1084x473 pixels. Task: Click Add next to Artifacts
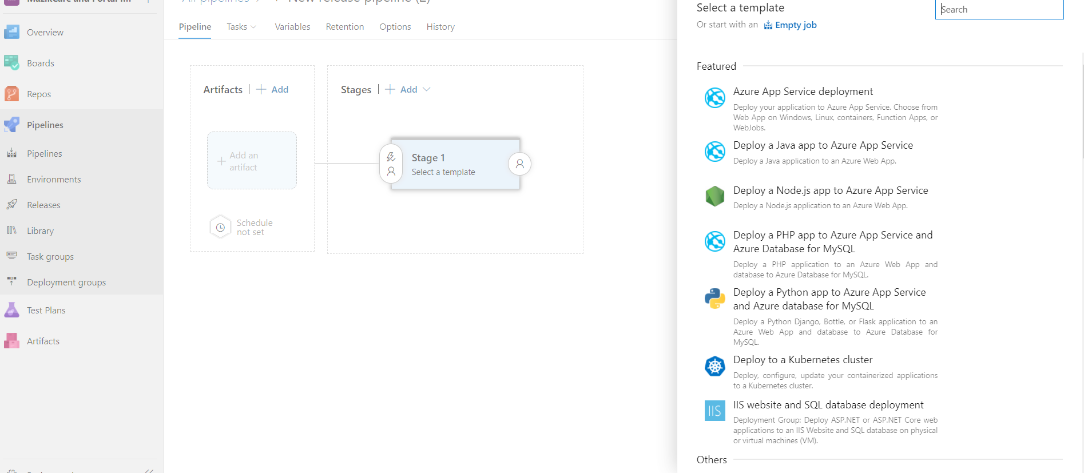pos(273,89)
